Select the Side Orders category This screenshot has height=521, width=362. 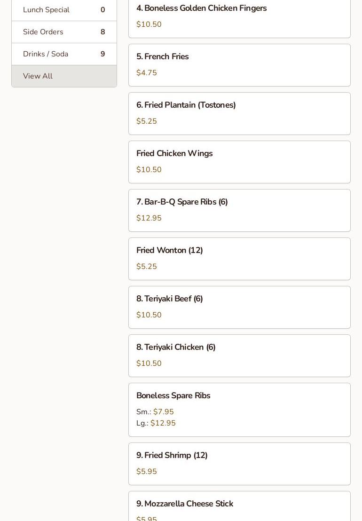(x=43, y=32)
